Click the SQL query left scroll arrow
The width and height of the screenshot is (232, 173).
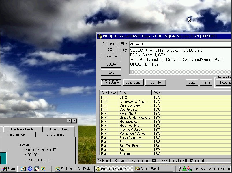(132, 72)
